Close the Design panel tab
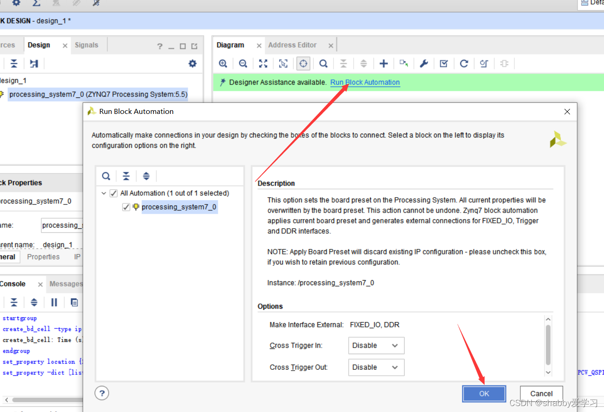The height and width of the screenshot is (412, 604). (65, 45)
